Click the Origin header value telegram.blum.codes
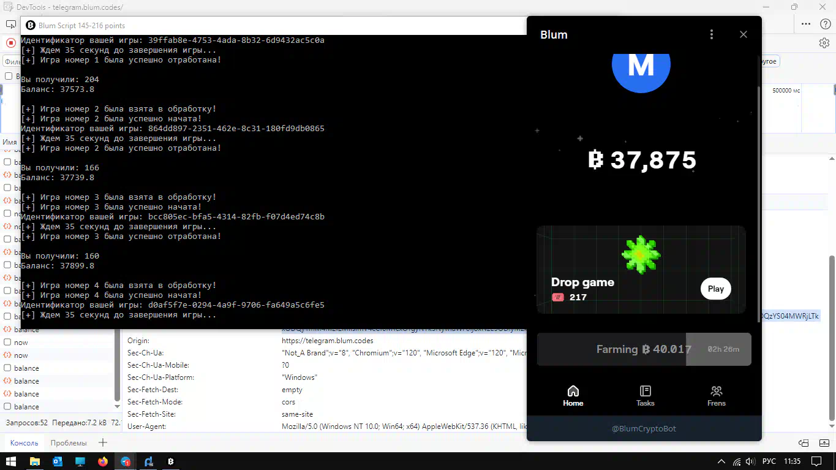This screenshot has height=470, width=836. click(x=327, y=341)
